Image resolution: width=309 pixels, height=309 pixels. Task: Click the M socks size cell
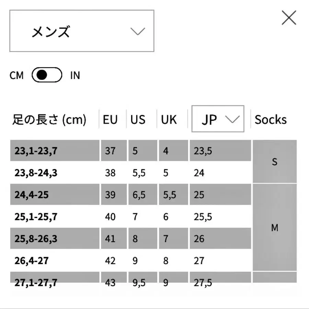pyautogui.click(x=275, y=228)
